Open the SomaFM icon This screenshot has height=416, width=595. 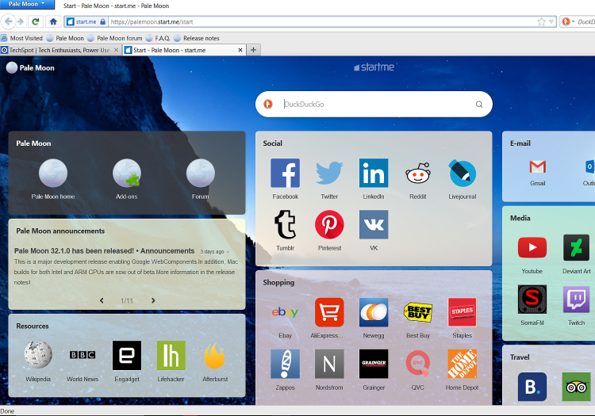532,299
